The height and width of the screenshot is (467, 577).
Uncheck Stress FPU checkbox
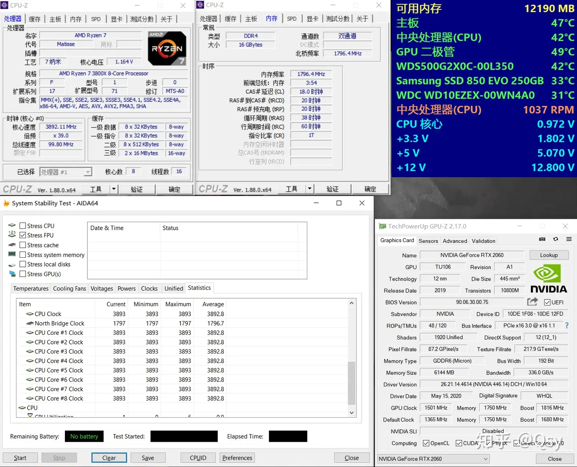tap(23, 235)
